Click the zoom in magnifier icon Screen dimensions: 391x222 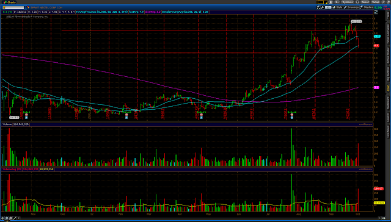click(x=7, y=218)
